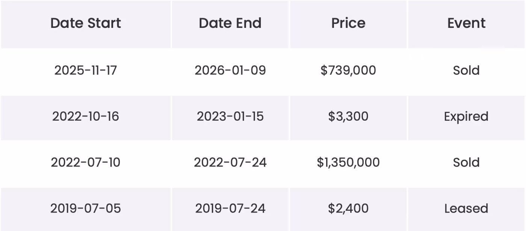Image resolution: width=526 pixels, height=231 pixels.
Task: Click the 2022-07-10 start date cell
Action: pyautogui.click(x=86, y=162)
